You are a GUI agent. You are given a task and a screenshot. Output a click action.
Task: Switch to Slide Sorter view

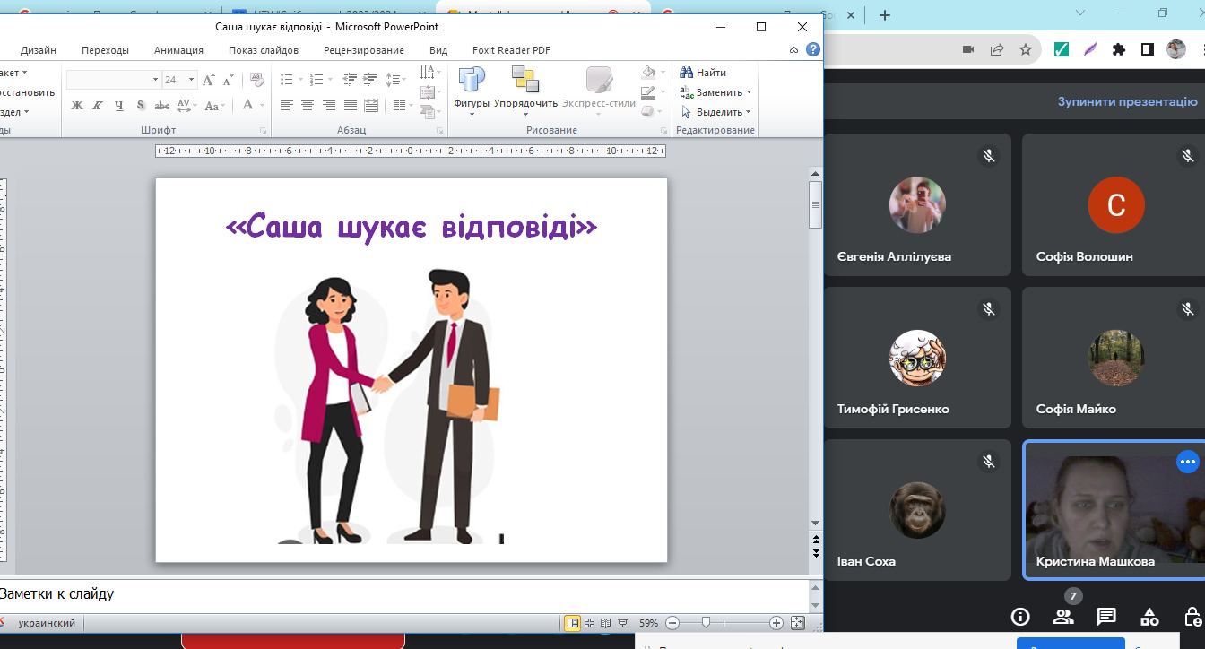pos(589,623)
